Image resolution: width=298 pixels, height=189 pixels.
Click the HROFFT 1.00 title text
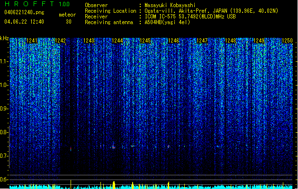click(37, 4)
